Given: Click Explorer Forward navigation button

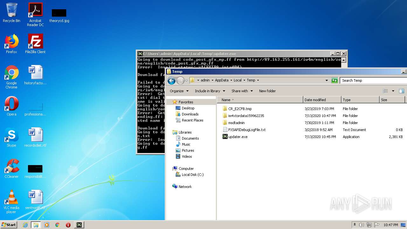Looking at the screenshot, I should click(180, 80).
